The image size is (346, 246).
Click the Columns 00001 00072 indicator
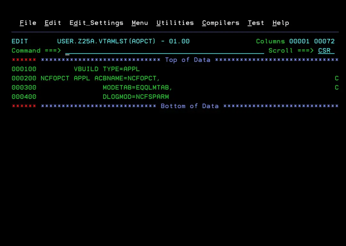tap(295, 41)
